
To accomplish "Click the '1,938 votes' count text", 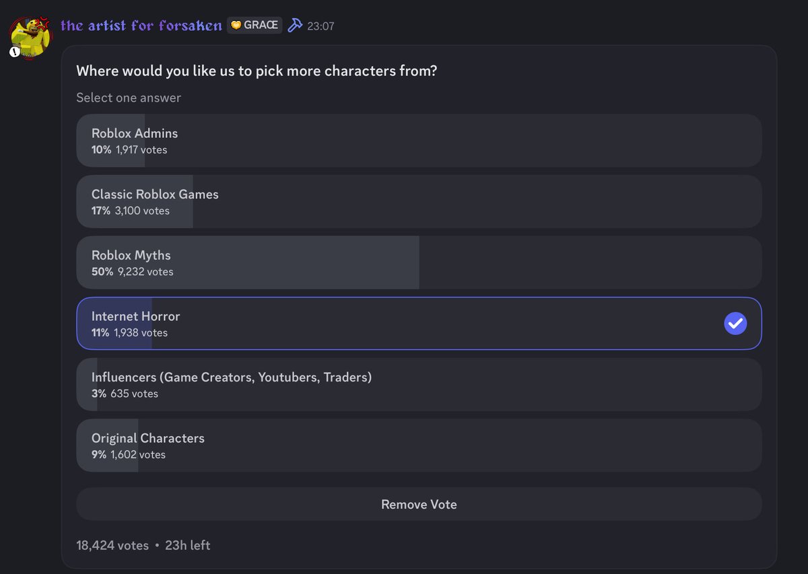I will pos(141,332).
